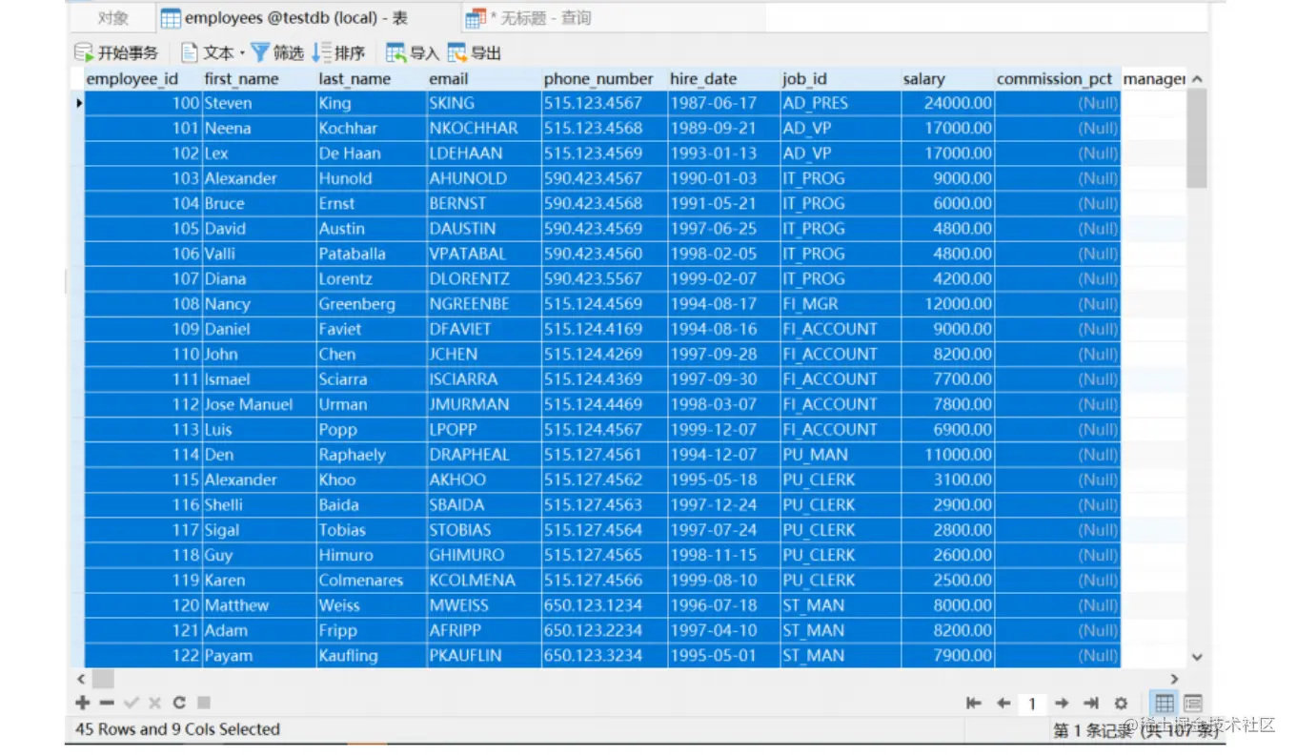Viewport: 1297px width, 756px height.
Task: Click the phone_number column header
Action: click(x=604, y=79)
